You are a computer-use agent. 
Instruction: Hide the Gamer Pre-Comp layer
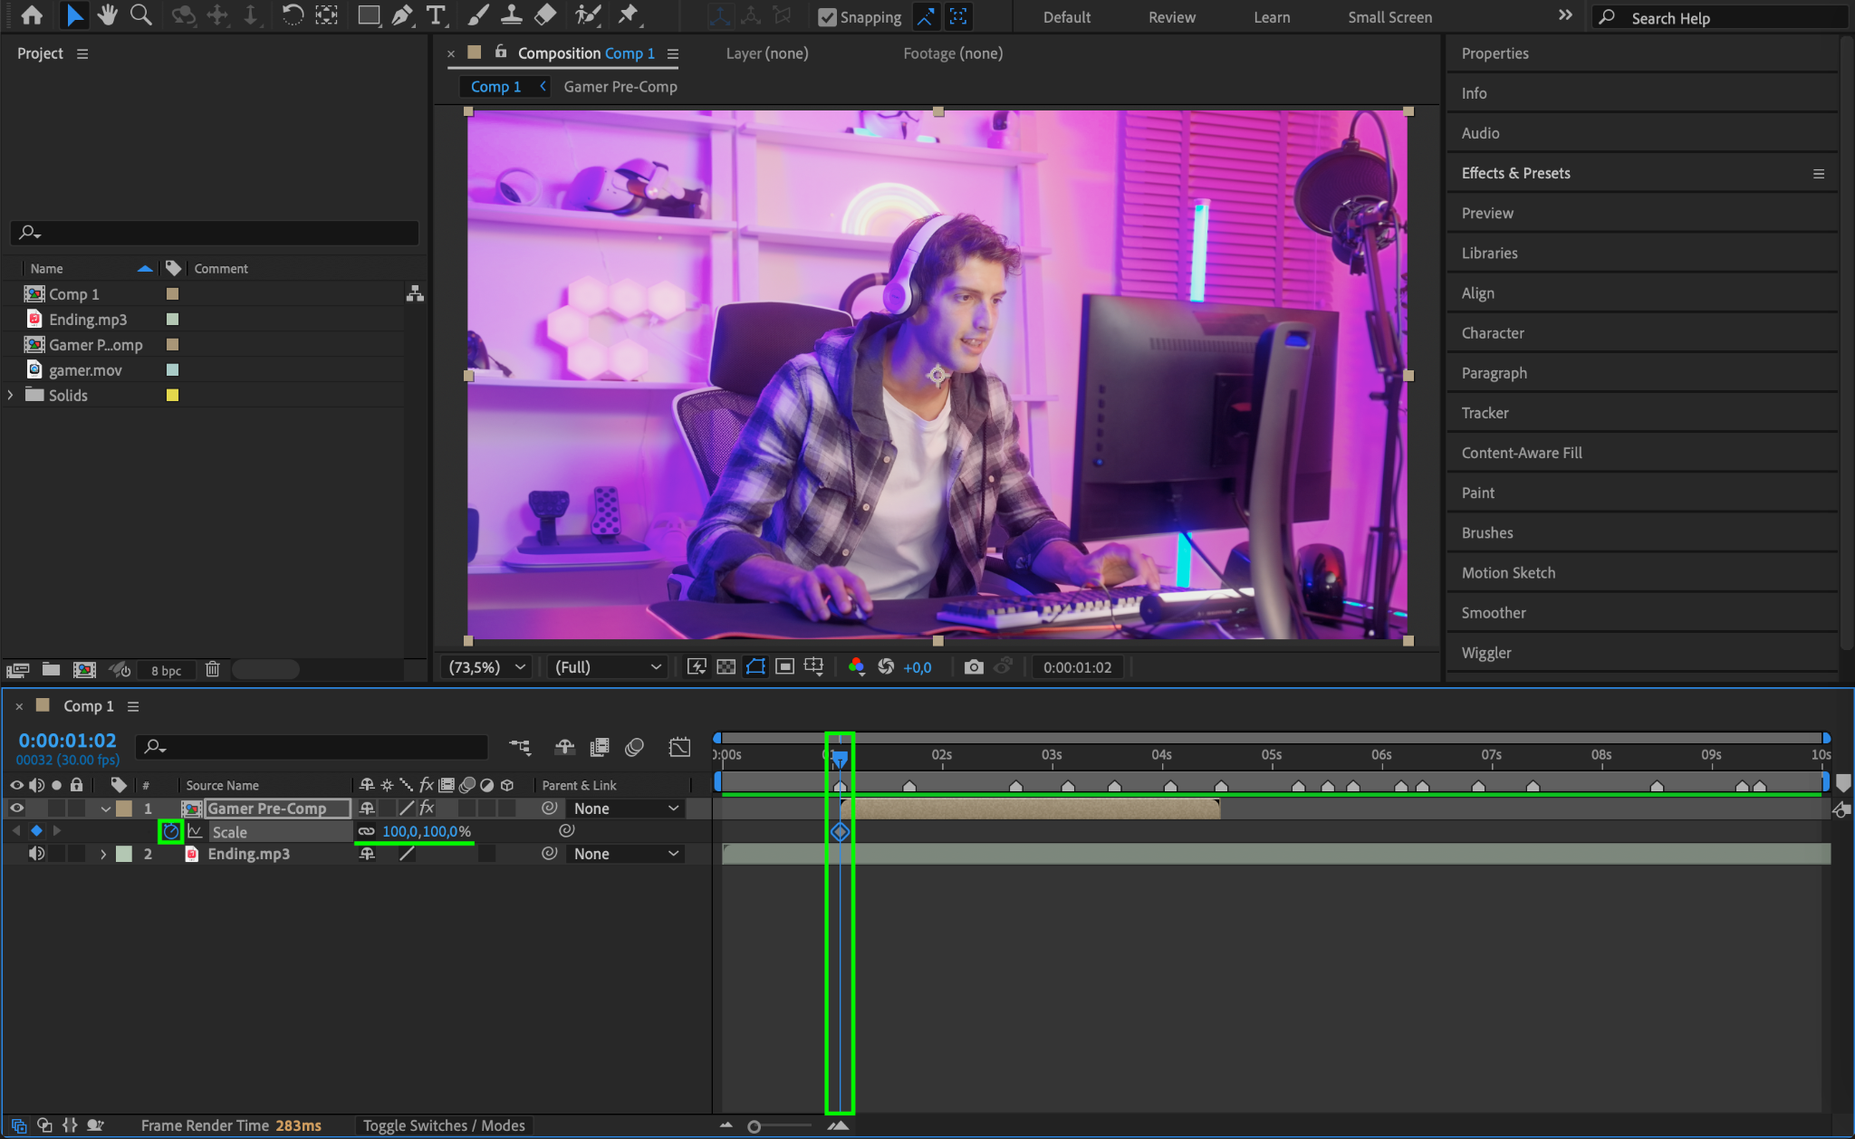(16, 809)
